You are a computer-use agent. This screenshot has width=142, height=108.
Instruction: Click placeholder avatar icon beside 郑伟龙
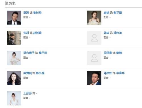click(94, 38)
